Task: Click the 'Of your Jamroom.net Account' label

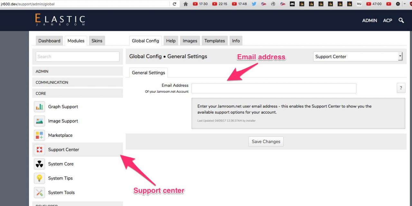Action: pos(167,92)
